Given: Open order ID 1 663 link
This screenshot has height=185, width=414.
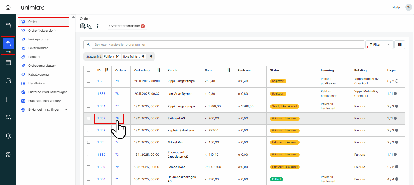Looking at the screenshot, I should pos(101,118).
